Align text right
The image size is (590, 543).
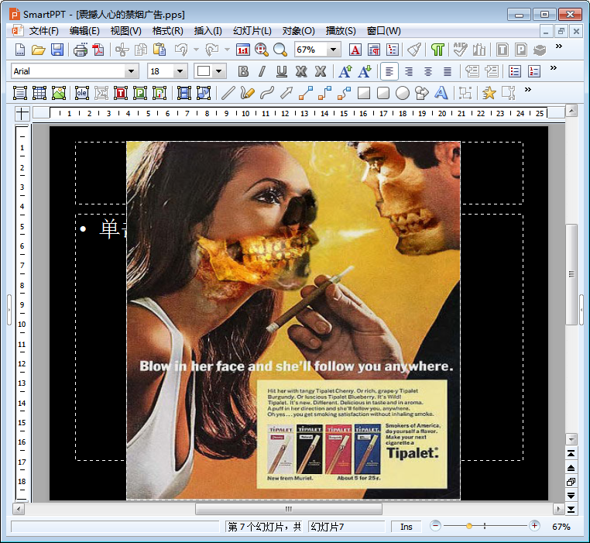pos(409,71)
